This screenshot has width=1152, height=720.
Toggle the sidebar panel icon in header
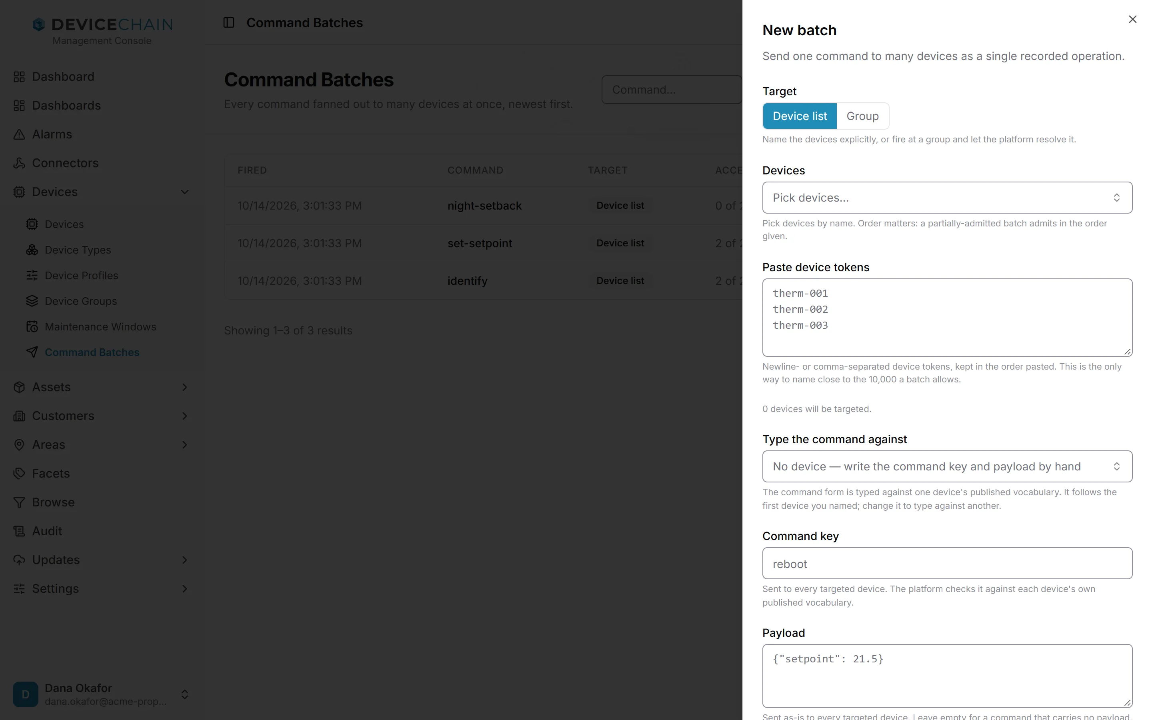coord(228,22)
